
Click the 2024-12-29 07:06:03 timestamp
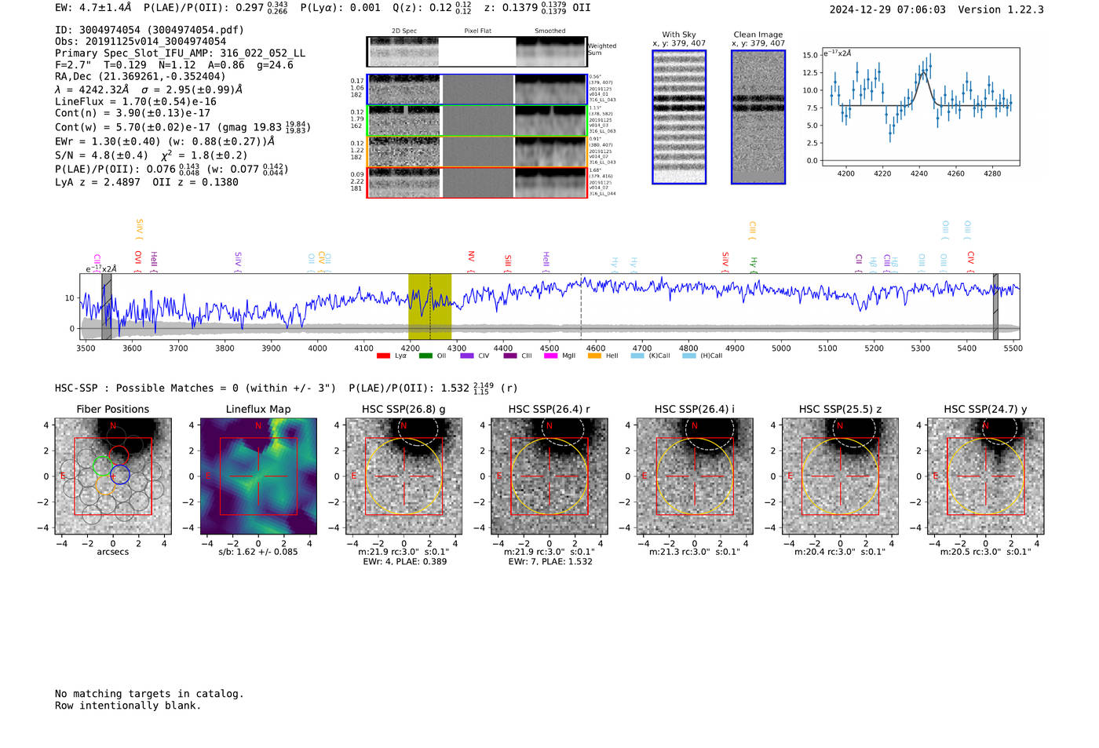tap(888, 9)
